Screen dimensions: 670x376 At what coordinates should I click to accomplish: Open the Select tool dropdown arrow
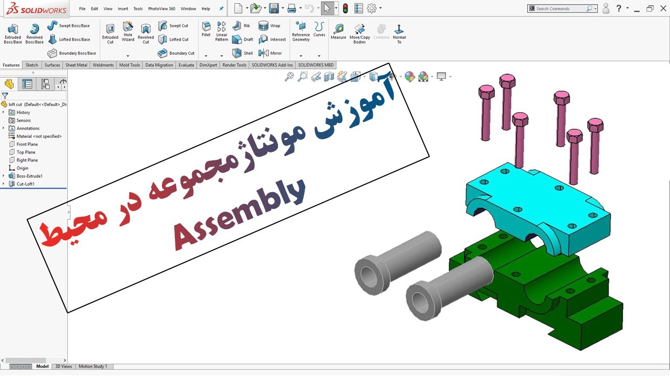[336, 8]
